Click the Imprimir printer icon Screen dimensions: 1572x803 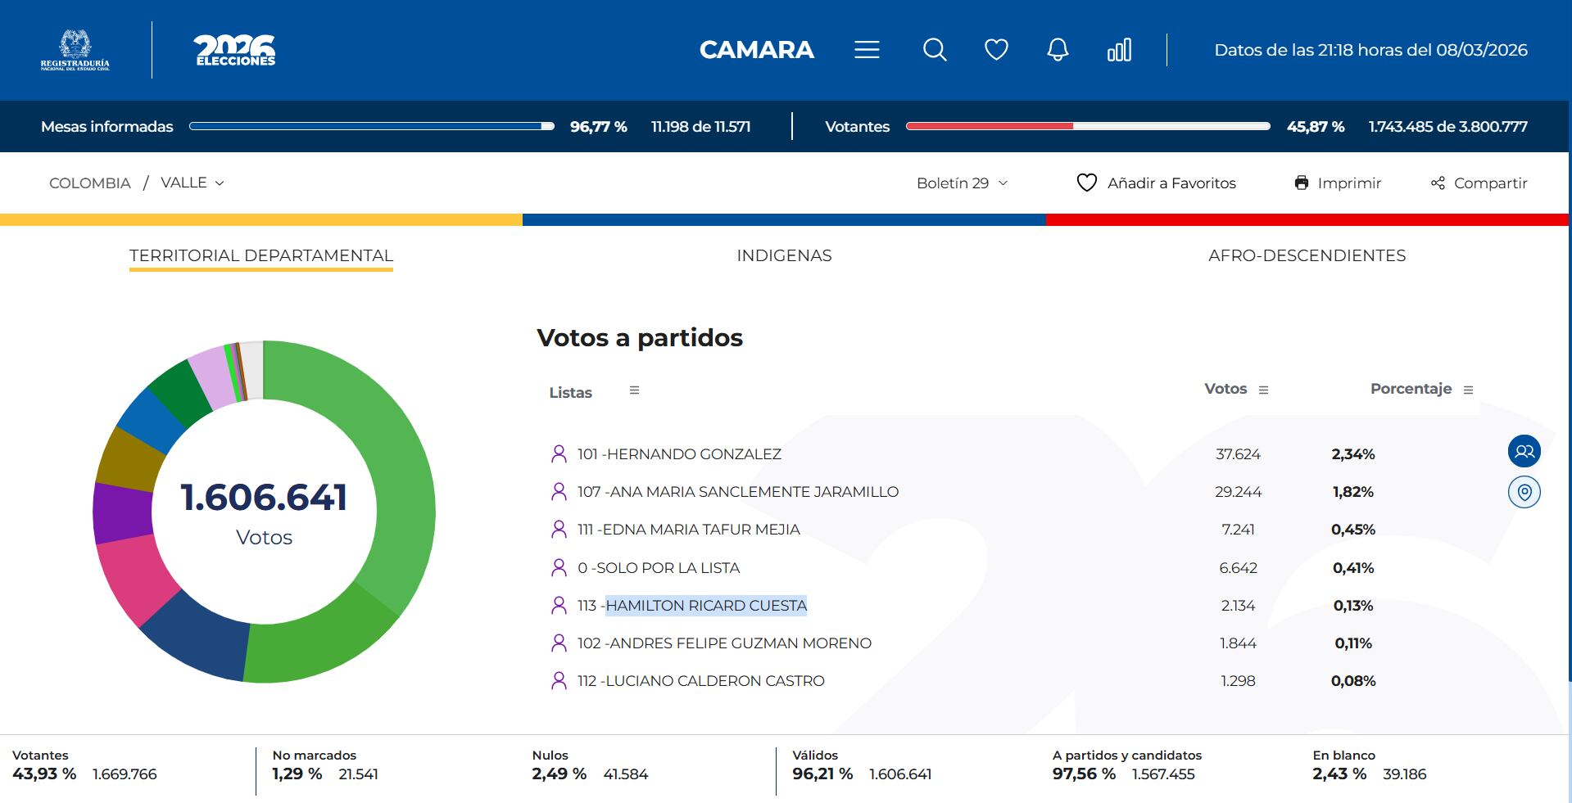pos(1302,183)
